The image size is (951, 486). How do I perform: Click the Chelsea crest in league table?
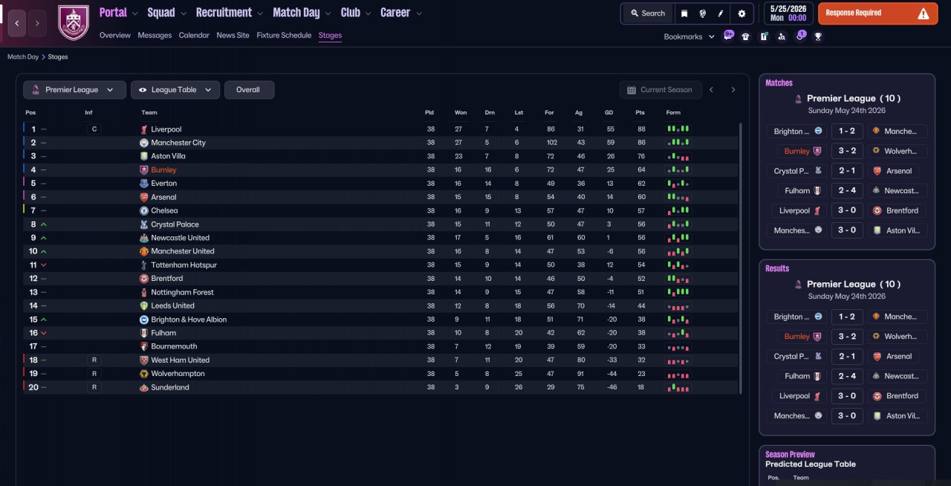pyautogui.click(x=144, y=210)
